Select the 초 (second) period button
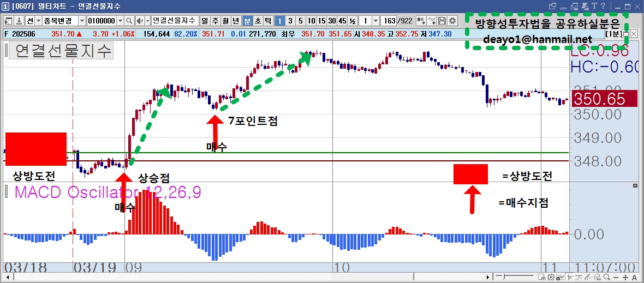This screenshot has height=283, width=644. point(258,21)
